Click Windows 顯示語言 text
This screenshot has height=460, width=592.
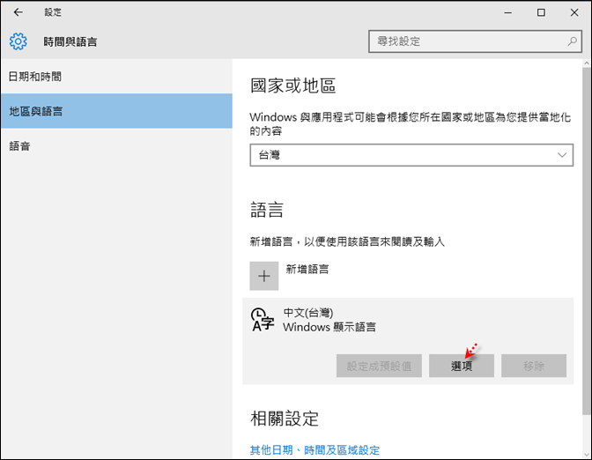click(329, 327)
